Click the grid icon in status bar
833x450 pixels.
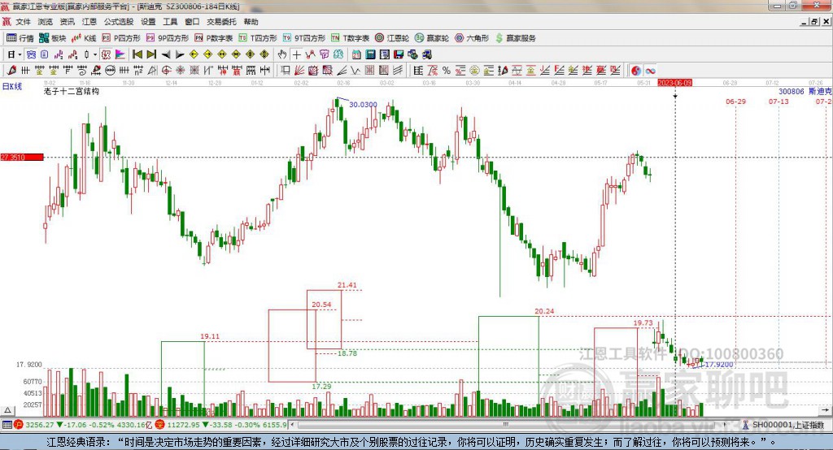(7, 425)
